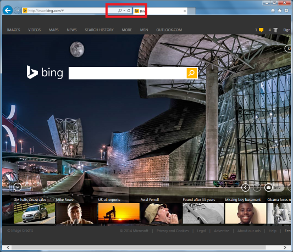The height and width of the screenshot is (252, 293).
Task: Close the Bing tab with its X
Action: (x=185, y=11)
